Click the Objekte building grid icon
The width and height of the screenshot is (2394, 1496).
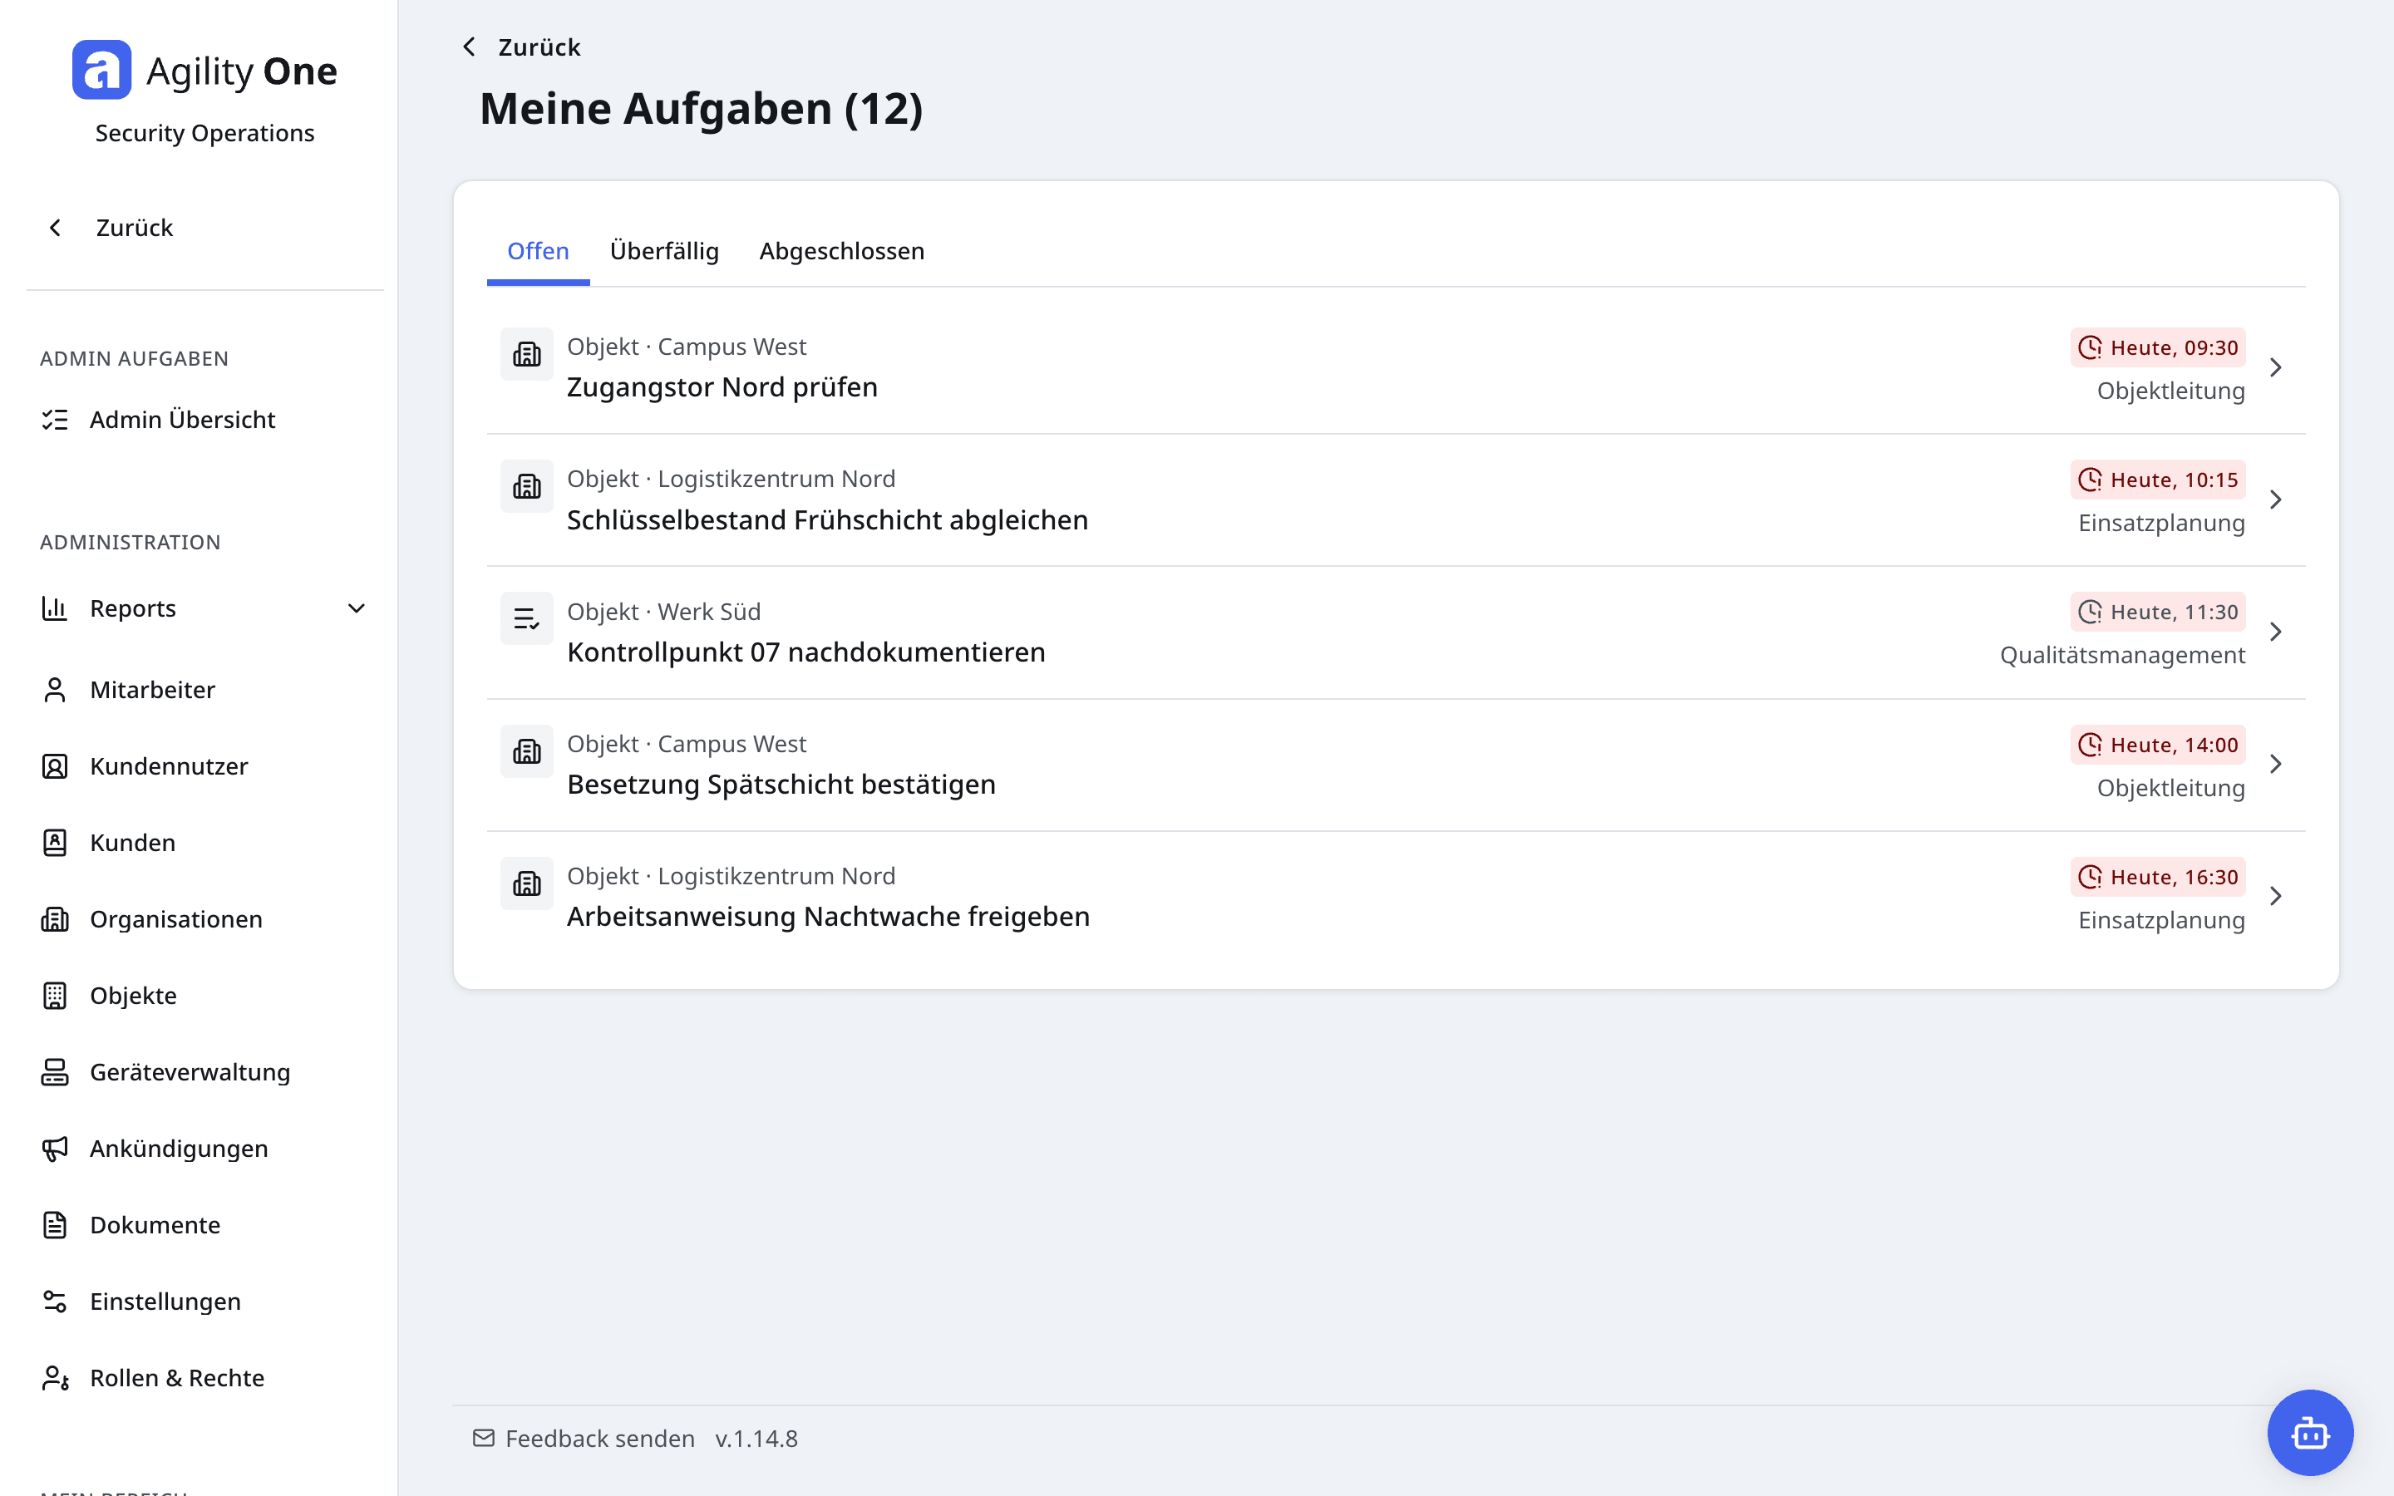click(54, 996)
